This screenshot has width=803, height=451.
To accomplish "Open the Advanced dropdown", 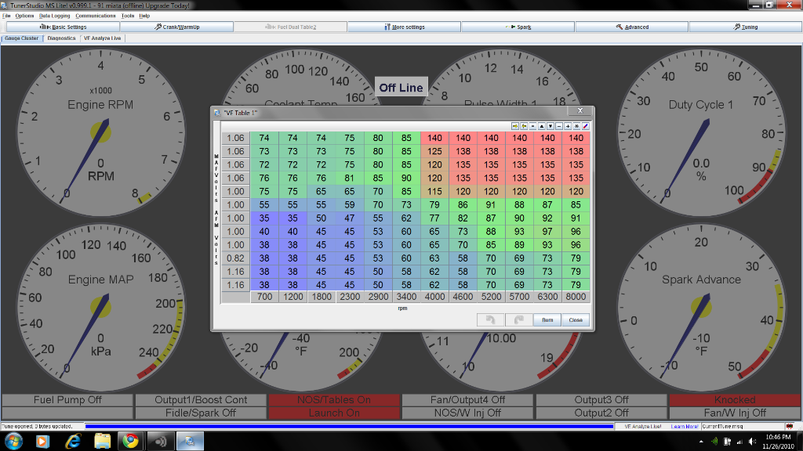I will (x=630, y=26).
